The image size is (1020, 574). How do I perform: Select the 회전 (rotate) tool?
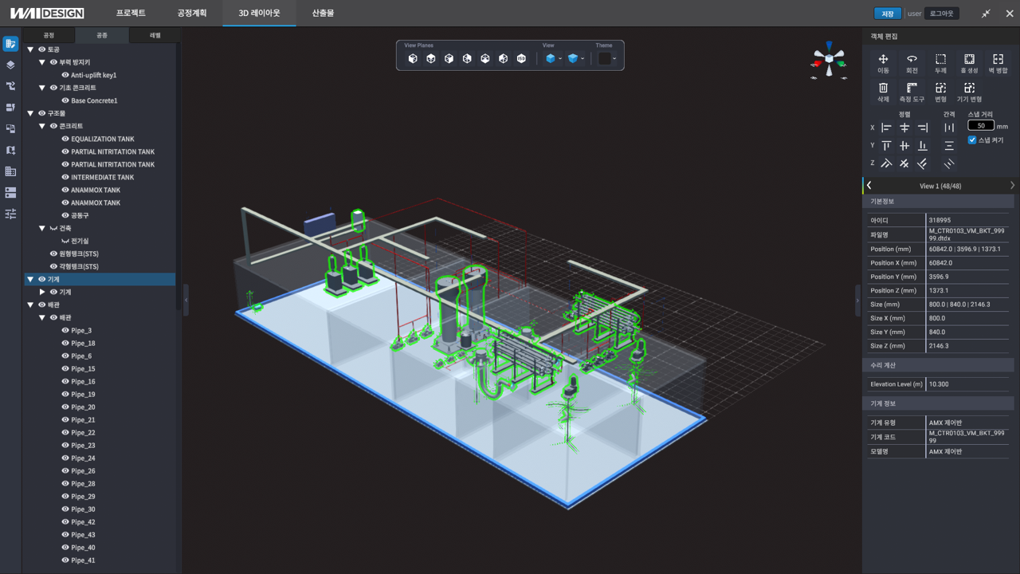click(912, 64)
